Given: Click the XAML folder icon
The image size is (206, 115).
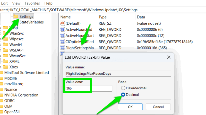Looking at the screenshot, I should (x=5, y=61).
